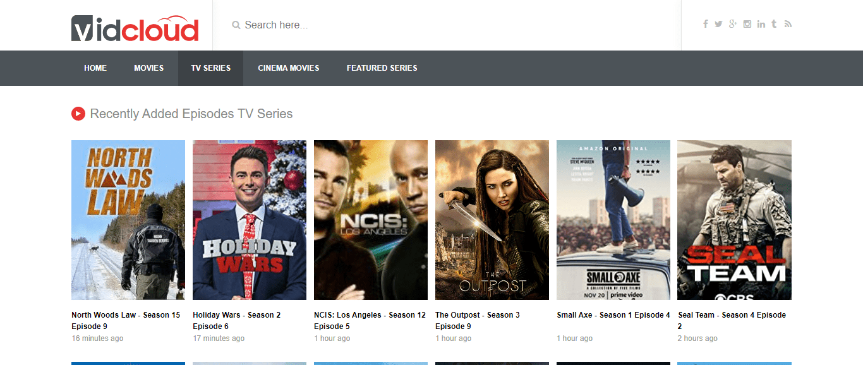This screenshot has height=365, width=863.
Task: Click the Vidcloud logo
Action: coord(135,28)
